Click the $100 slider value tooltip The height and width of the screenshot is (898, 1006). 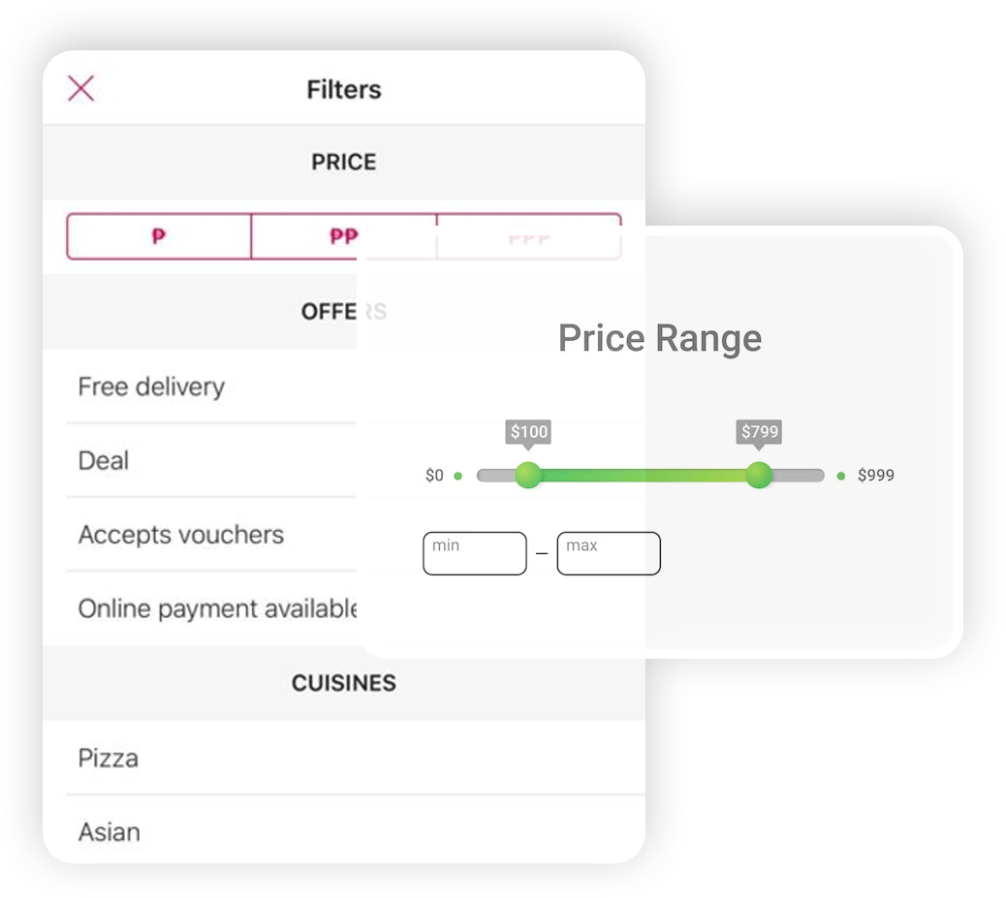[x=528, y=432]
